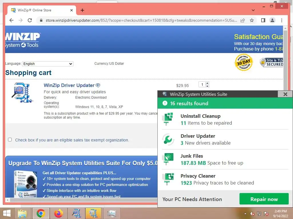Open Chrome profile menu
293x219 pixels.
pos(272,20)
